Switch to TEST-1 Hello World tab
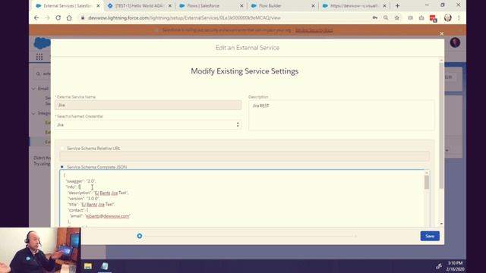The height and width of the screenshot is (273, 486). [x=140, y=5]
